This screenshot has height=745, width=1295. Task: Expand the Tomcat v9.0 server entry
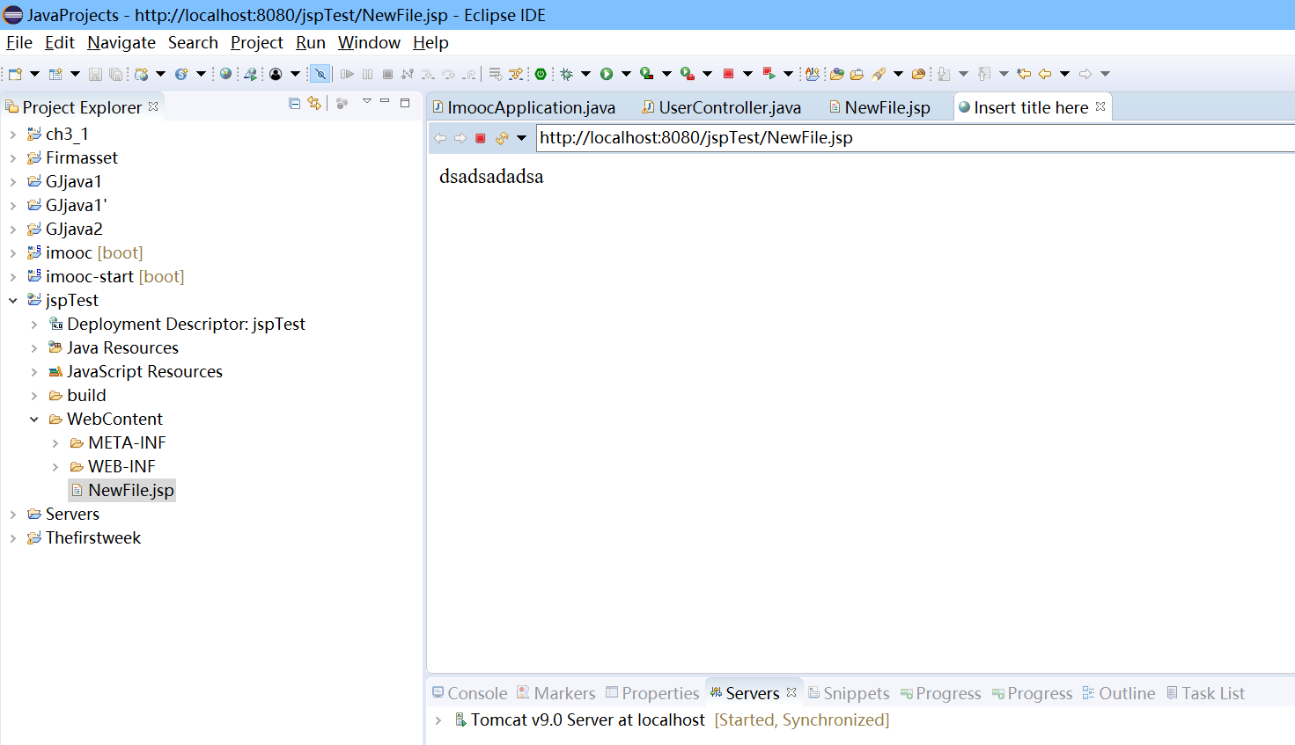(438, 720)
